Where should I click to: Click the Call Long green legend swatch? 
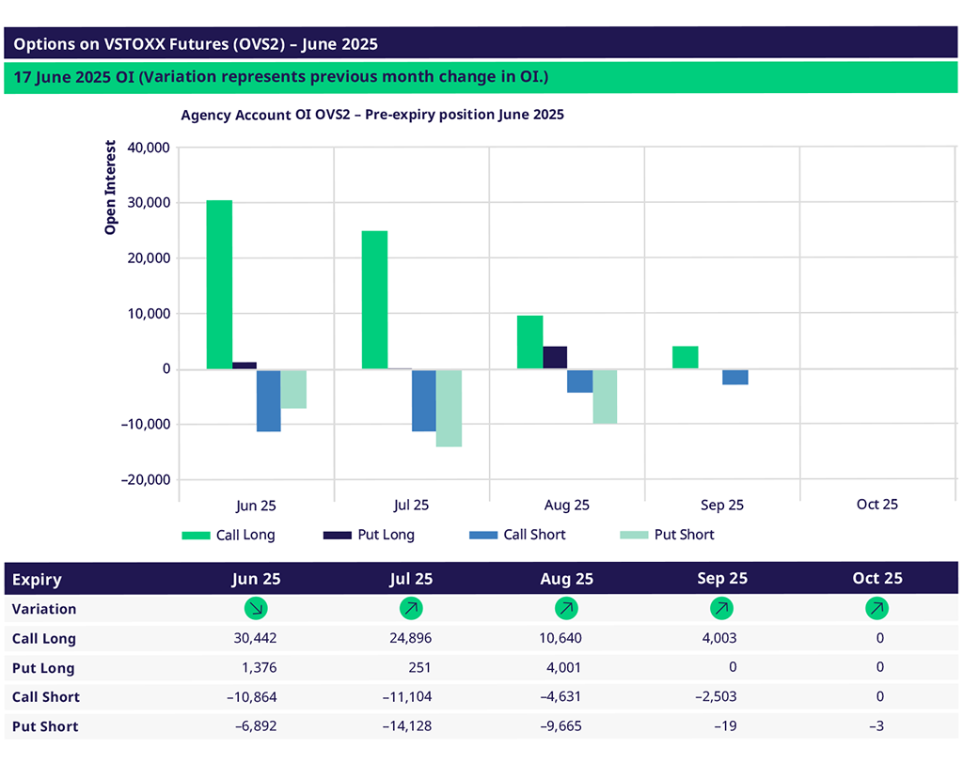click(x=195, y=536)
